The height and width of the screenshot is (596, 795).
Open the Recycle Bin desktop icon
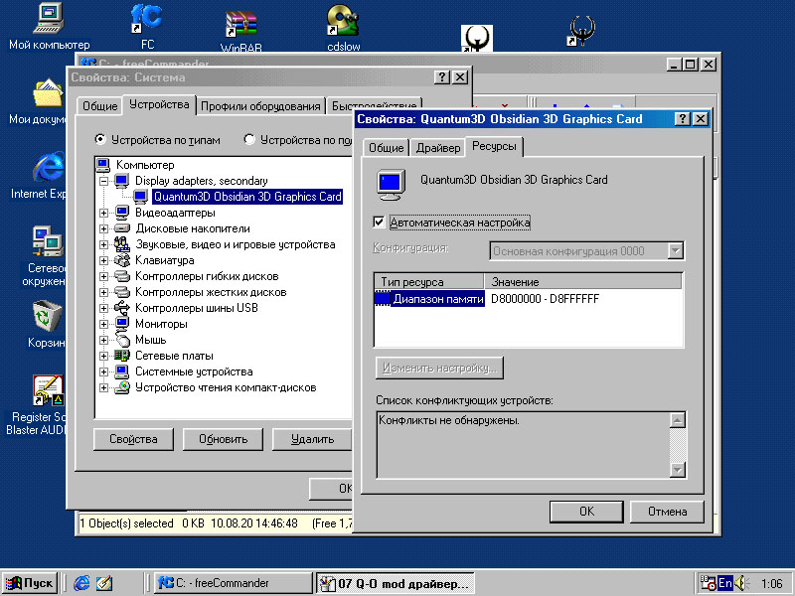pos(47,316)
